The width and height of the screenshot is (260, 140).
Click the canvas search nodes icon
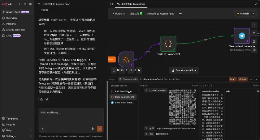point(254,33)
